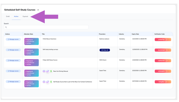Image resolution: width=179 pixels, height=102 pixels.
Task: Switch to the Draft tab
Action: click(x=8, y=16)
